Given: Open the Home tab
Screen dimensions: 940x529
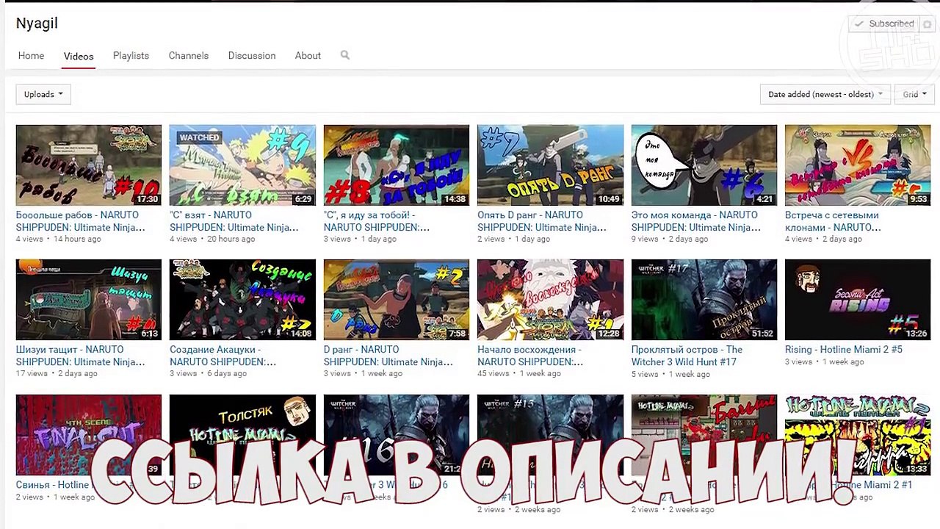Looking at the screenshot, I should (31, 56).
